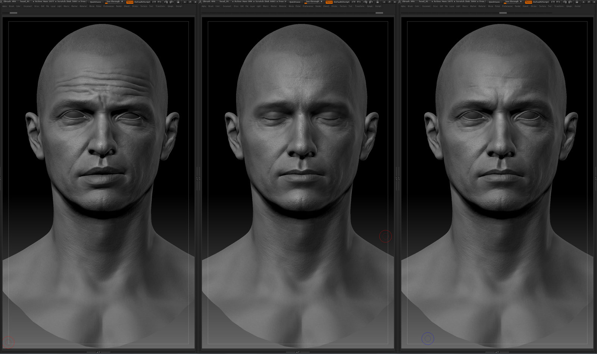Click the horizontal scrollbar thumb atop the middle window
Screen dimensions: 597x354
[379, 13]
